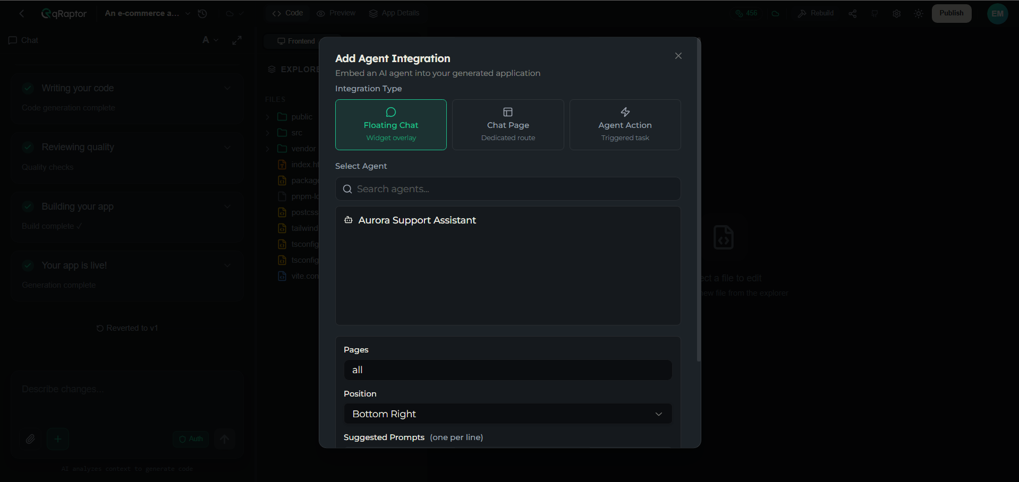1019x482 pixels.
Task: Open version history clock icon
Action: [202, 14]
